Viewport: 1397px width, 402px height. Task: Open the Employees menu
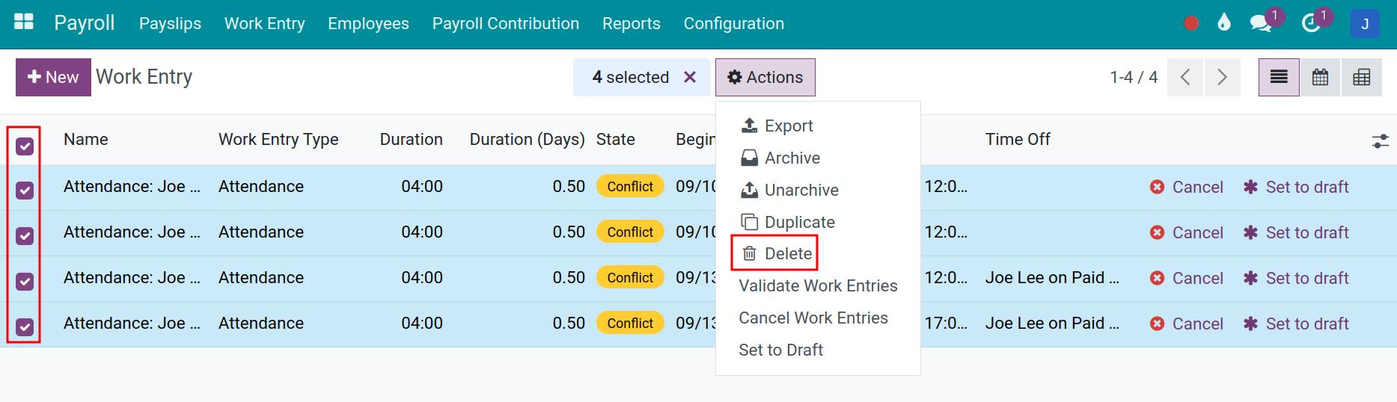click(368, 23)
